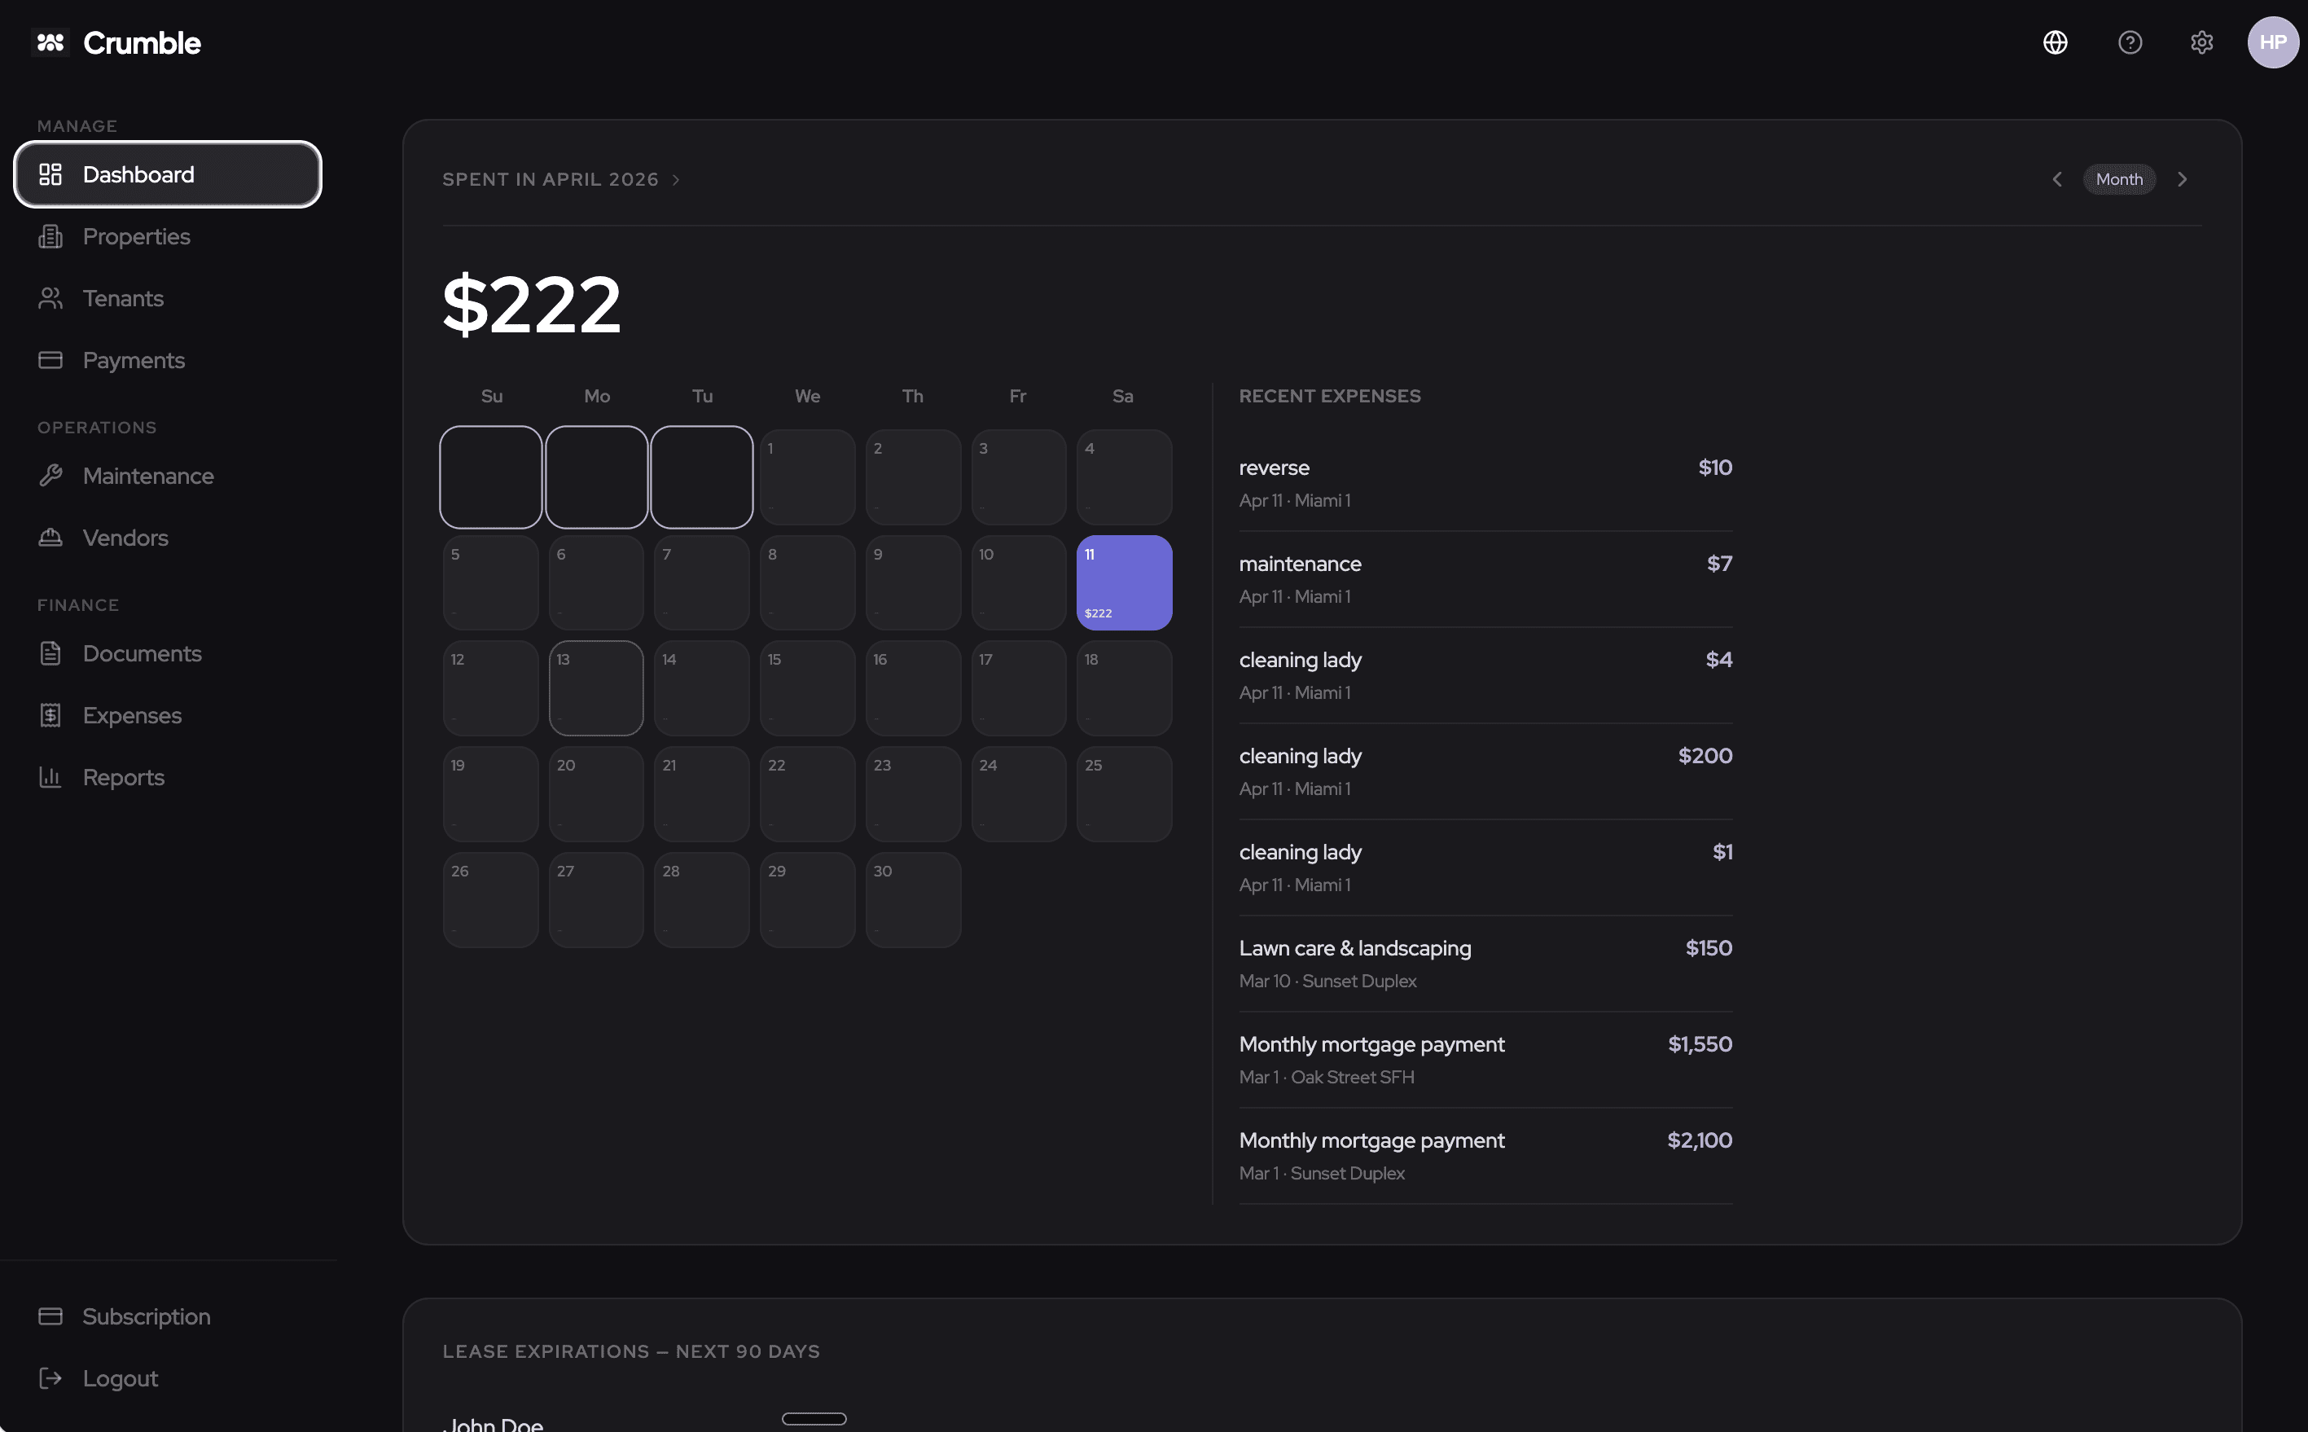The height and width of the screenshot is (1432, 2308).
Task: Select the Tenants menu item
Action: point(123,298)
